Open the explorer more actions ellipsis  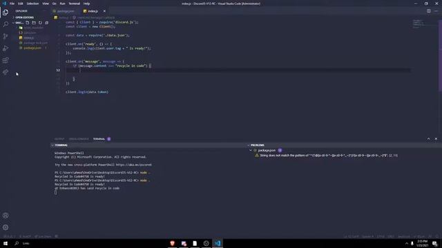coord(44,11)
